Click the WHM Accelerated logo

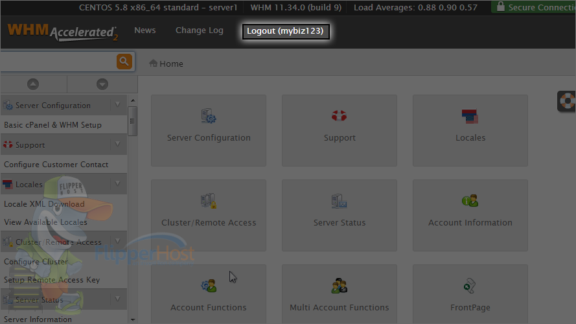click(63, 32)
